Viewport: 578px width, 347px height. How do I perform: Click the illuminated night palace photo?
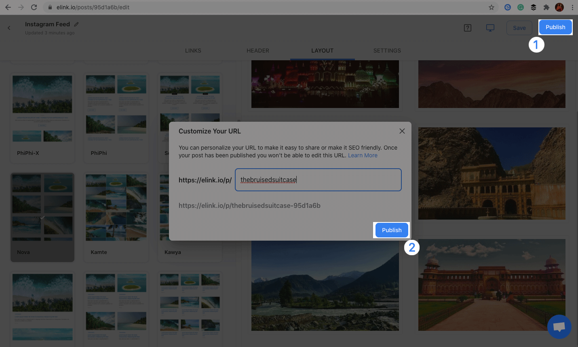pyautogui.click(x=325, y=84)
